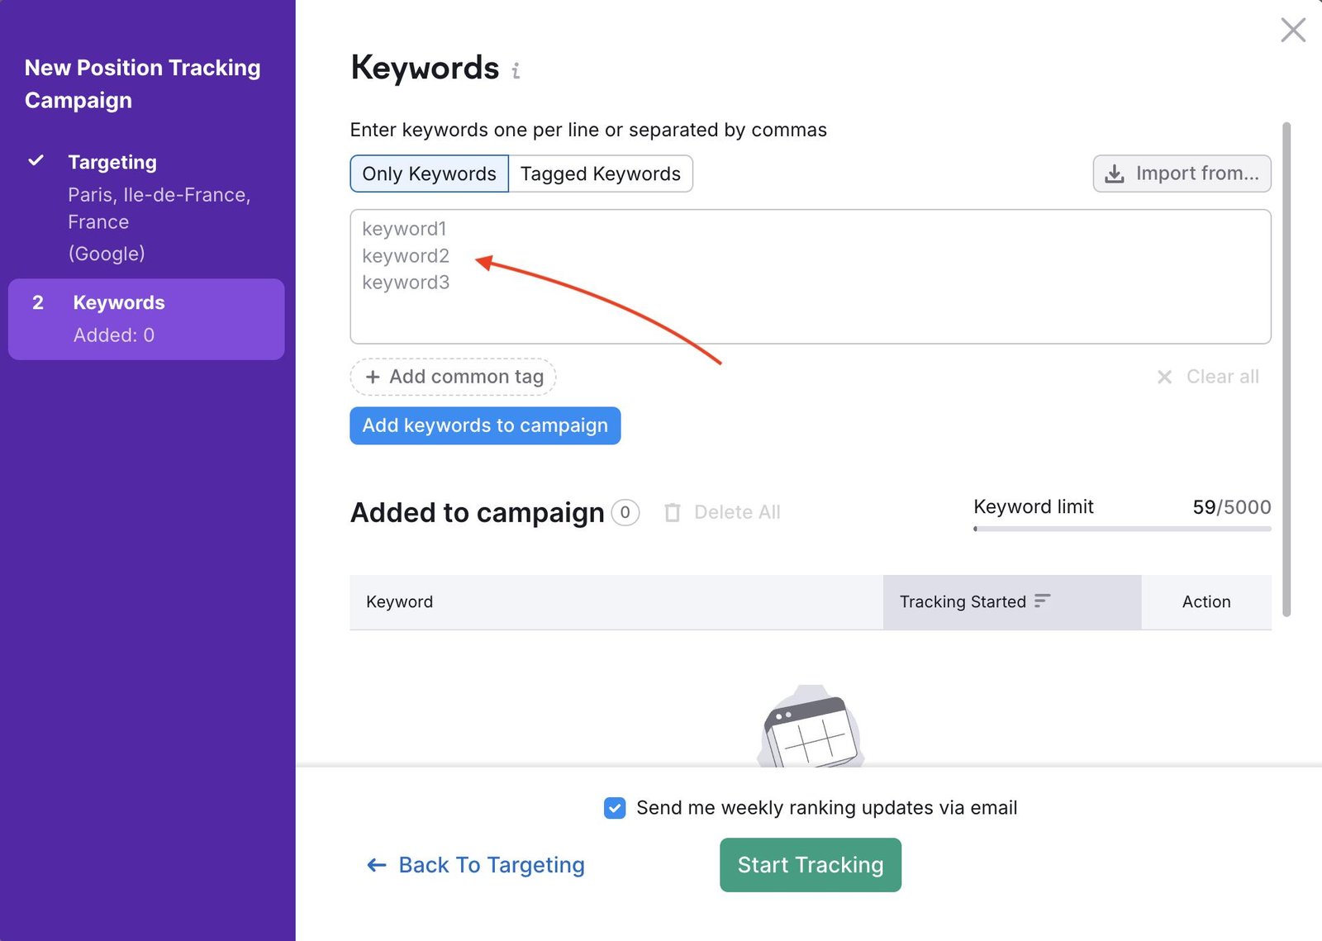The image size is (1322, 941).
Task: Go Back To Targeting
Action: tap(475, 865)
